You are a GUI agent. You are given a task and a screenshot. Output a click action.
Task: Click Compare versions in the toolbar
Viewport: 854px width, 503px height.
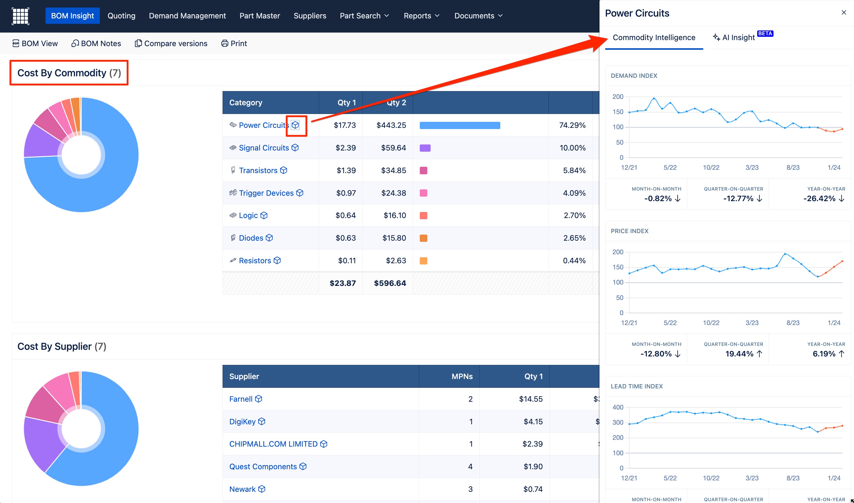click(x=171, y=43)
